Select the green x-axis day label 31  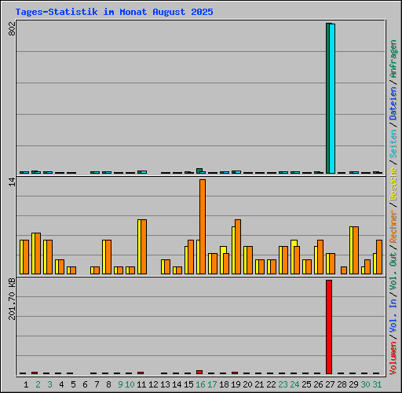(377, 384)
